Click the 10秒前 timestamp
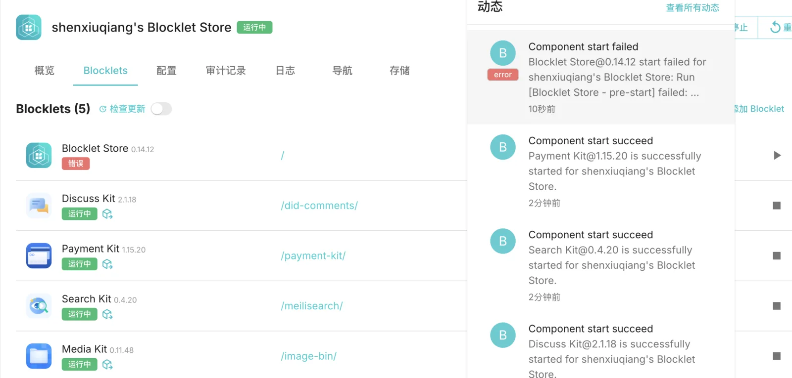This screenshot has width=792, height=378. click(x=542, y=109)
